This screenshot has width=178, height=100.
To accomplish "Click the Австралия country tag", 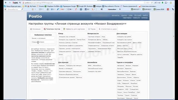I will (120, 66).
